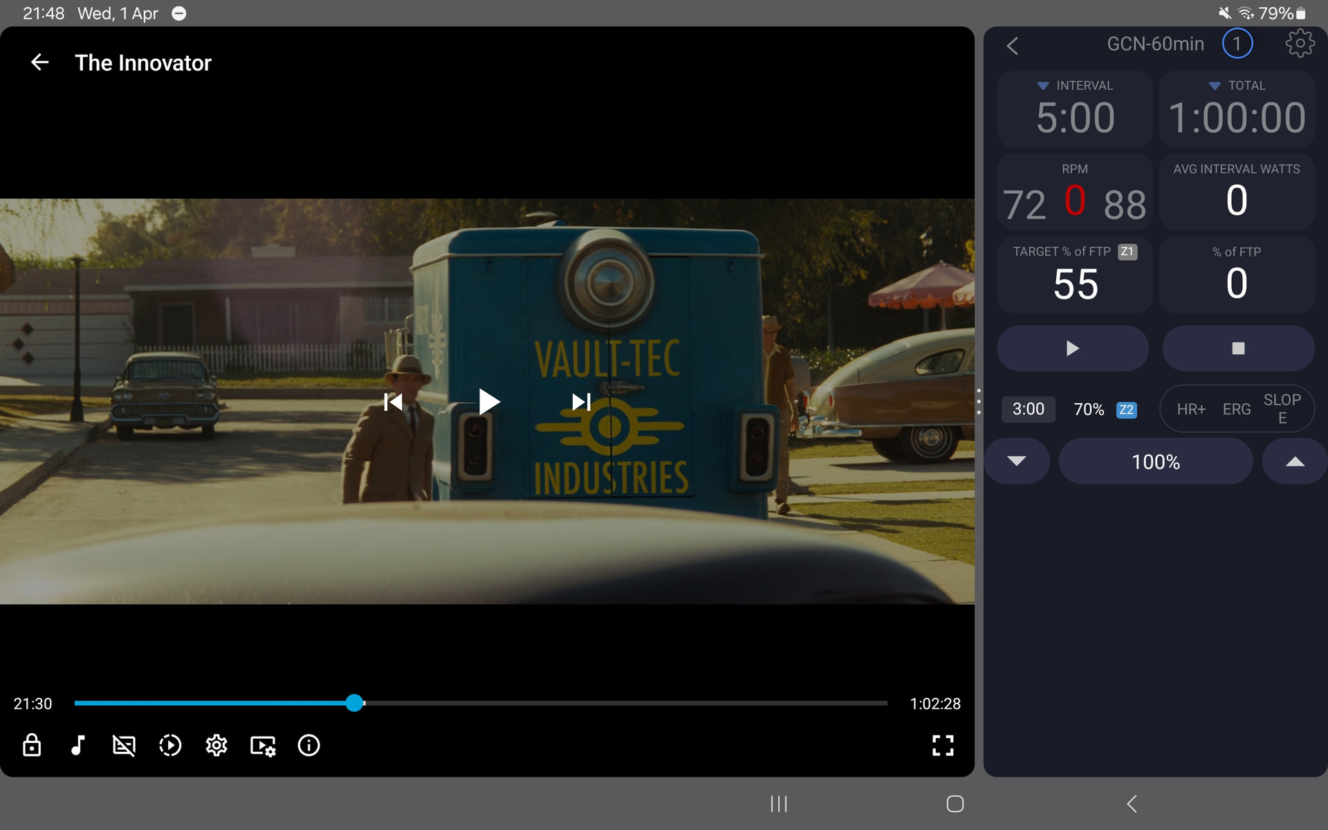
Task: Go back from The Innovator
Action: tap(40, 63)
